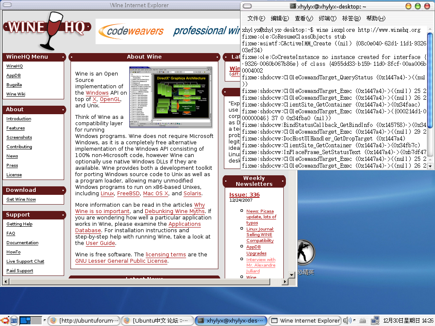Screen dimensions: 435x326
Task: Open the Live Support Chat link
Action: [x=25, y=261]
